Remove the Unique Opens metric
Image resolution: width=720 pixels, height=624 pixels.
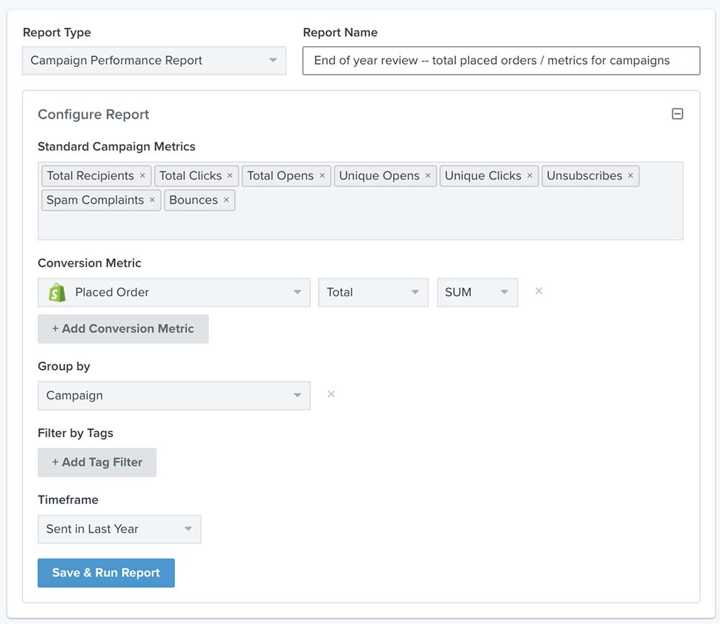[427, 176]
